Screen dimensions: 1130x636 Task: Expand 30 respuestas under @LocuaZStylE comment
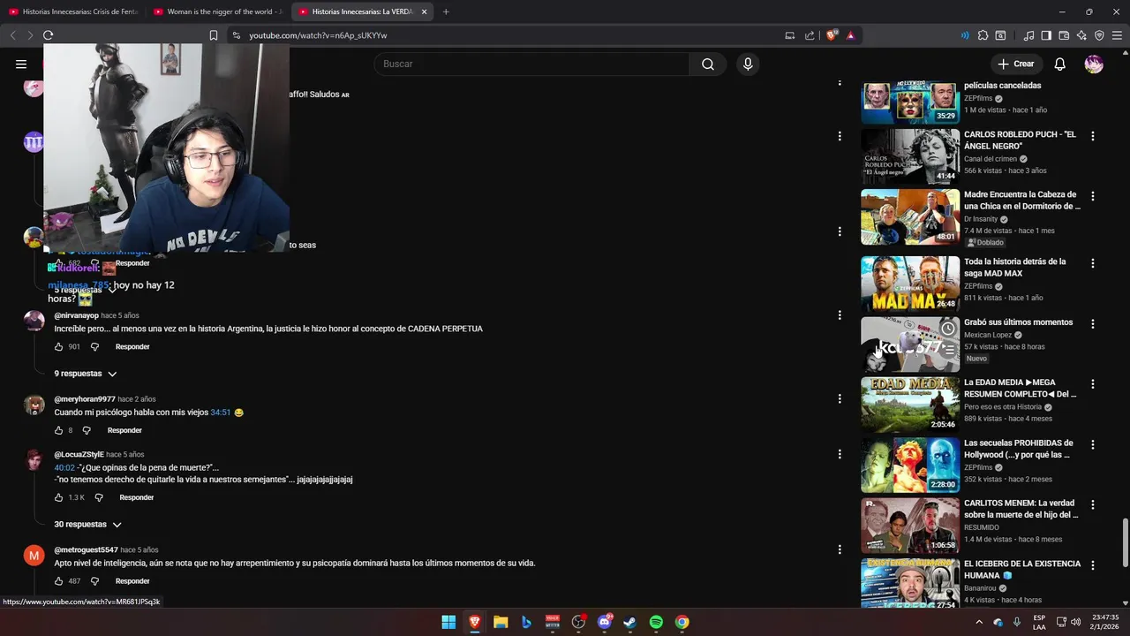(88, 525)
